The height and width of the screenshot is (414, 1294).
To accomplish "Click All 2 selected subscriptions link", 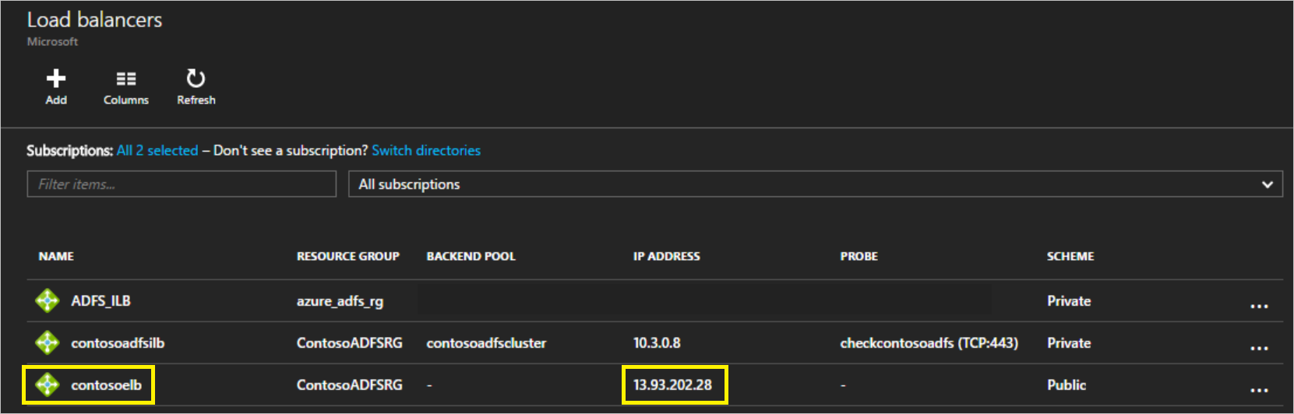I will (x=157, y=150).
